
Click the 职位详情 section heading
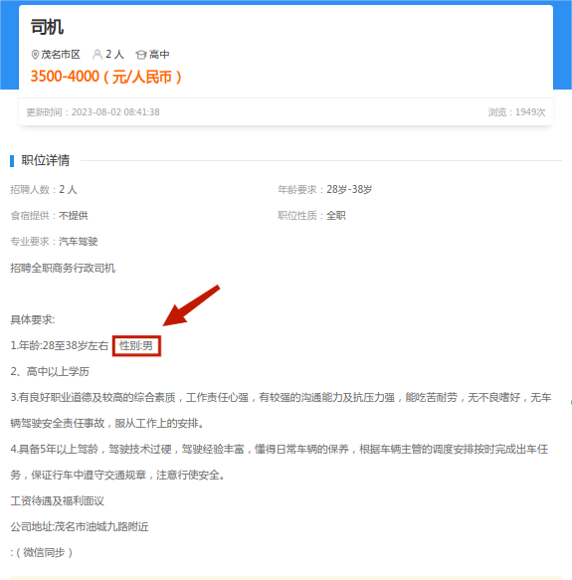[x=46, y=160]
